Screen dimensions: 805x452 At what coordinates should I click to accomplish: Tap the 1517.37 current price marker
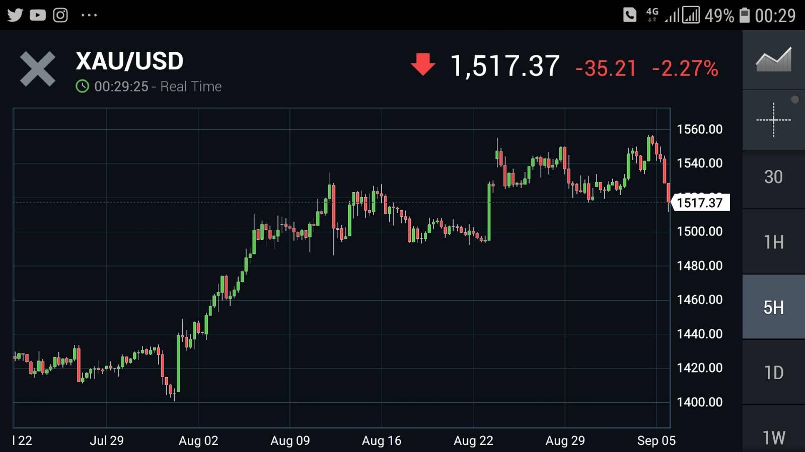coord(700,203)
